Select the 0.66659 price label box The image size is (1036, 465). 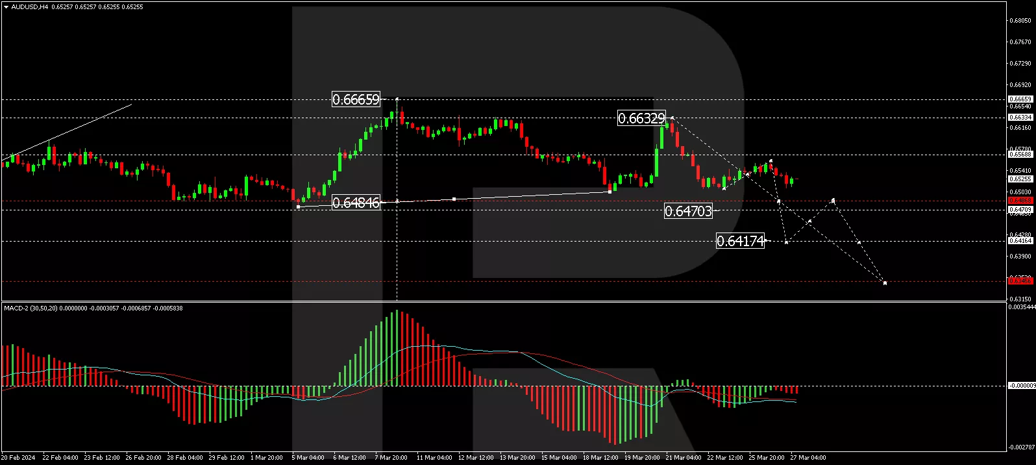point(356,99)
